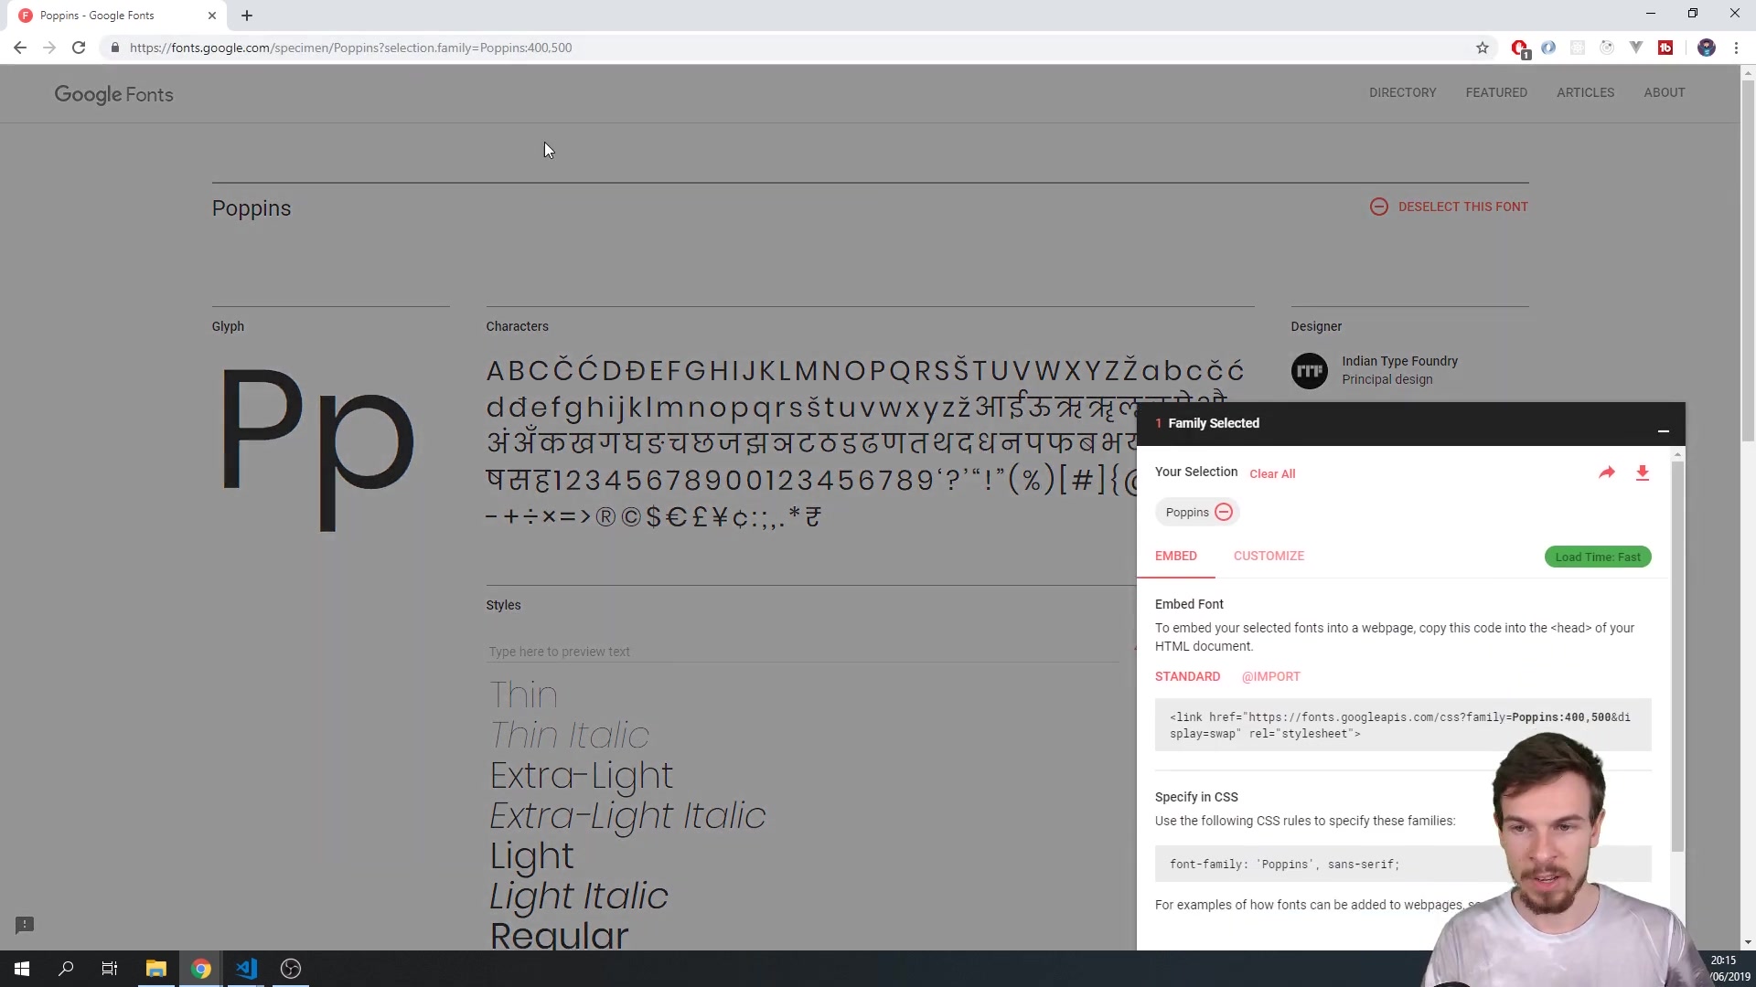Bookmark page with star icon
Screen dimensions: 1756x987
[1482, 48]
